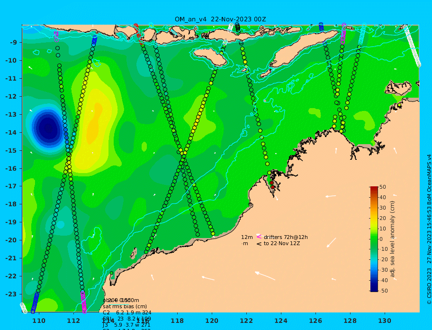The height and width of the screenshot is (330, 432).
Task: Click the '126' longitude axis label
Action: click(x=315, y=321)
